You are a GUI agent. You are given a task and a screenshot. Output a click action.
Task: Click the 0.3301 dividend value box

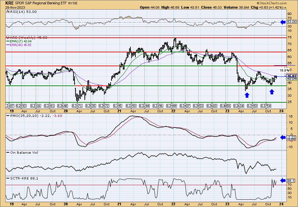tap(49, 106)
